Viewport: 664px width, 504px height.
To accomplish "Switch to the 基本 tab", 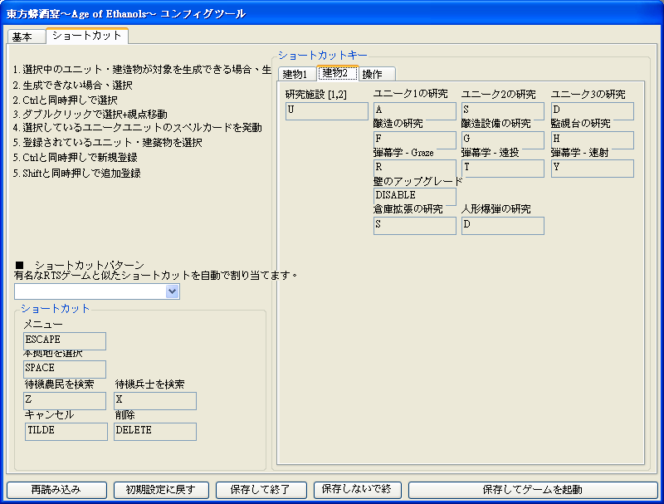I will (x=23, y=37).
